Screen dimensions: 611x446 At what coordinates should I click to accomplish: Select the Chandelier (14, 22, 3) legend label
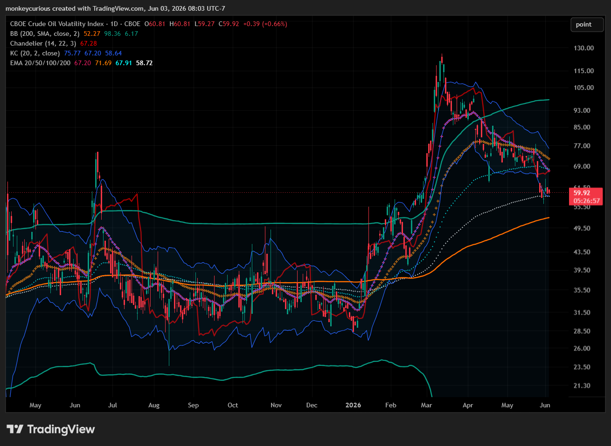(43, 43)
